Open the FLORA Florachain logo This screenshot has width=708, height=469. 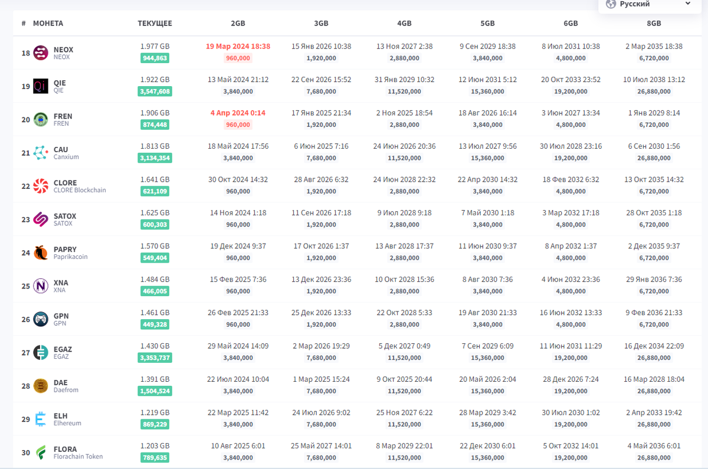coord(41,452)
